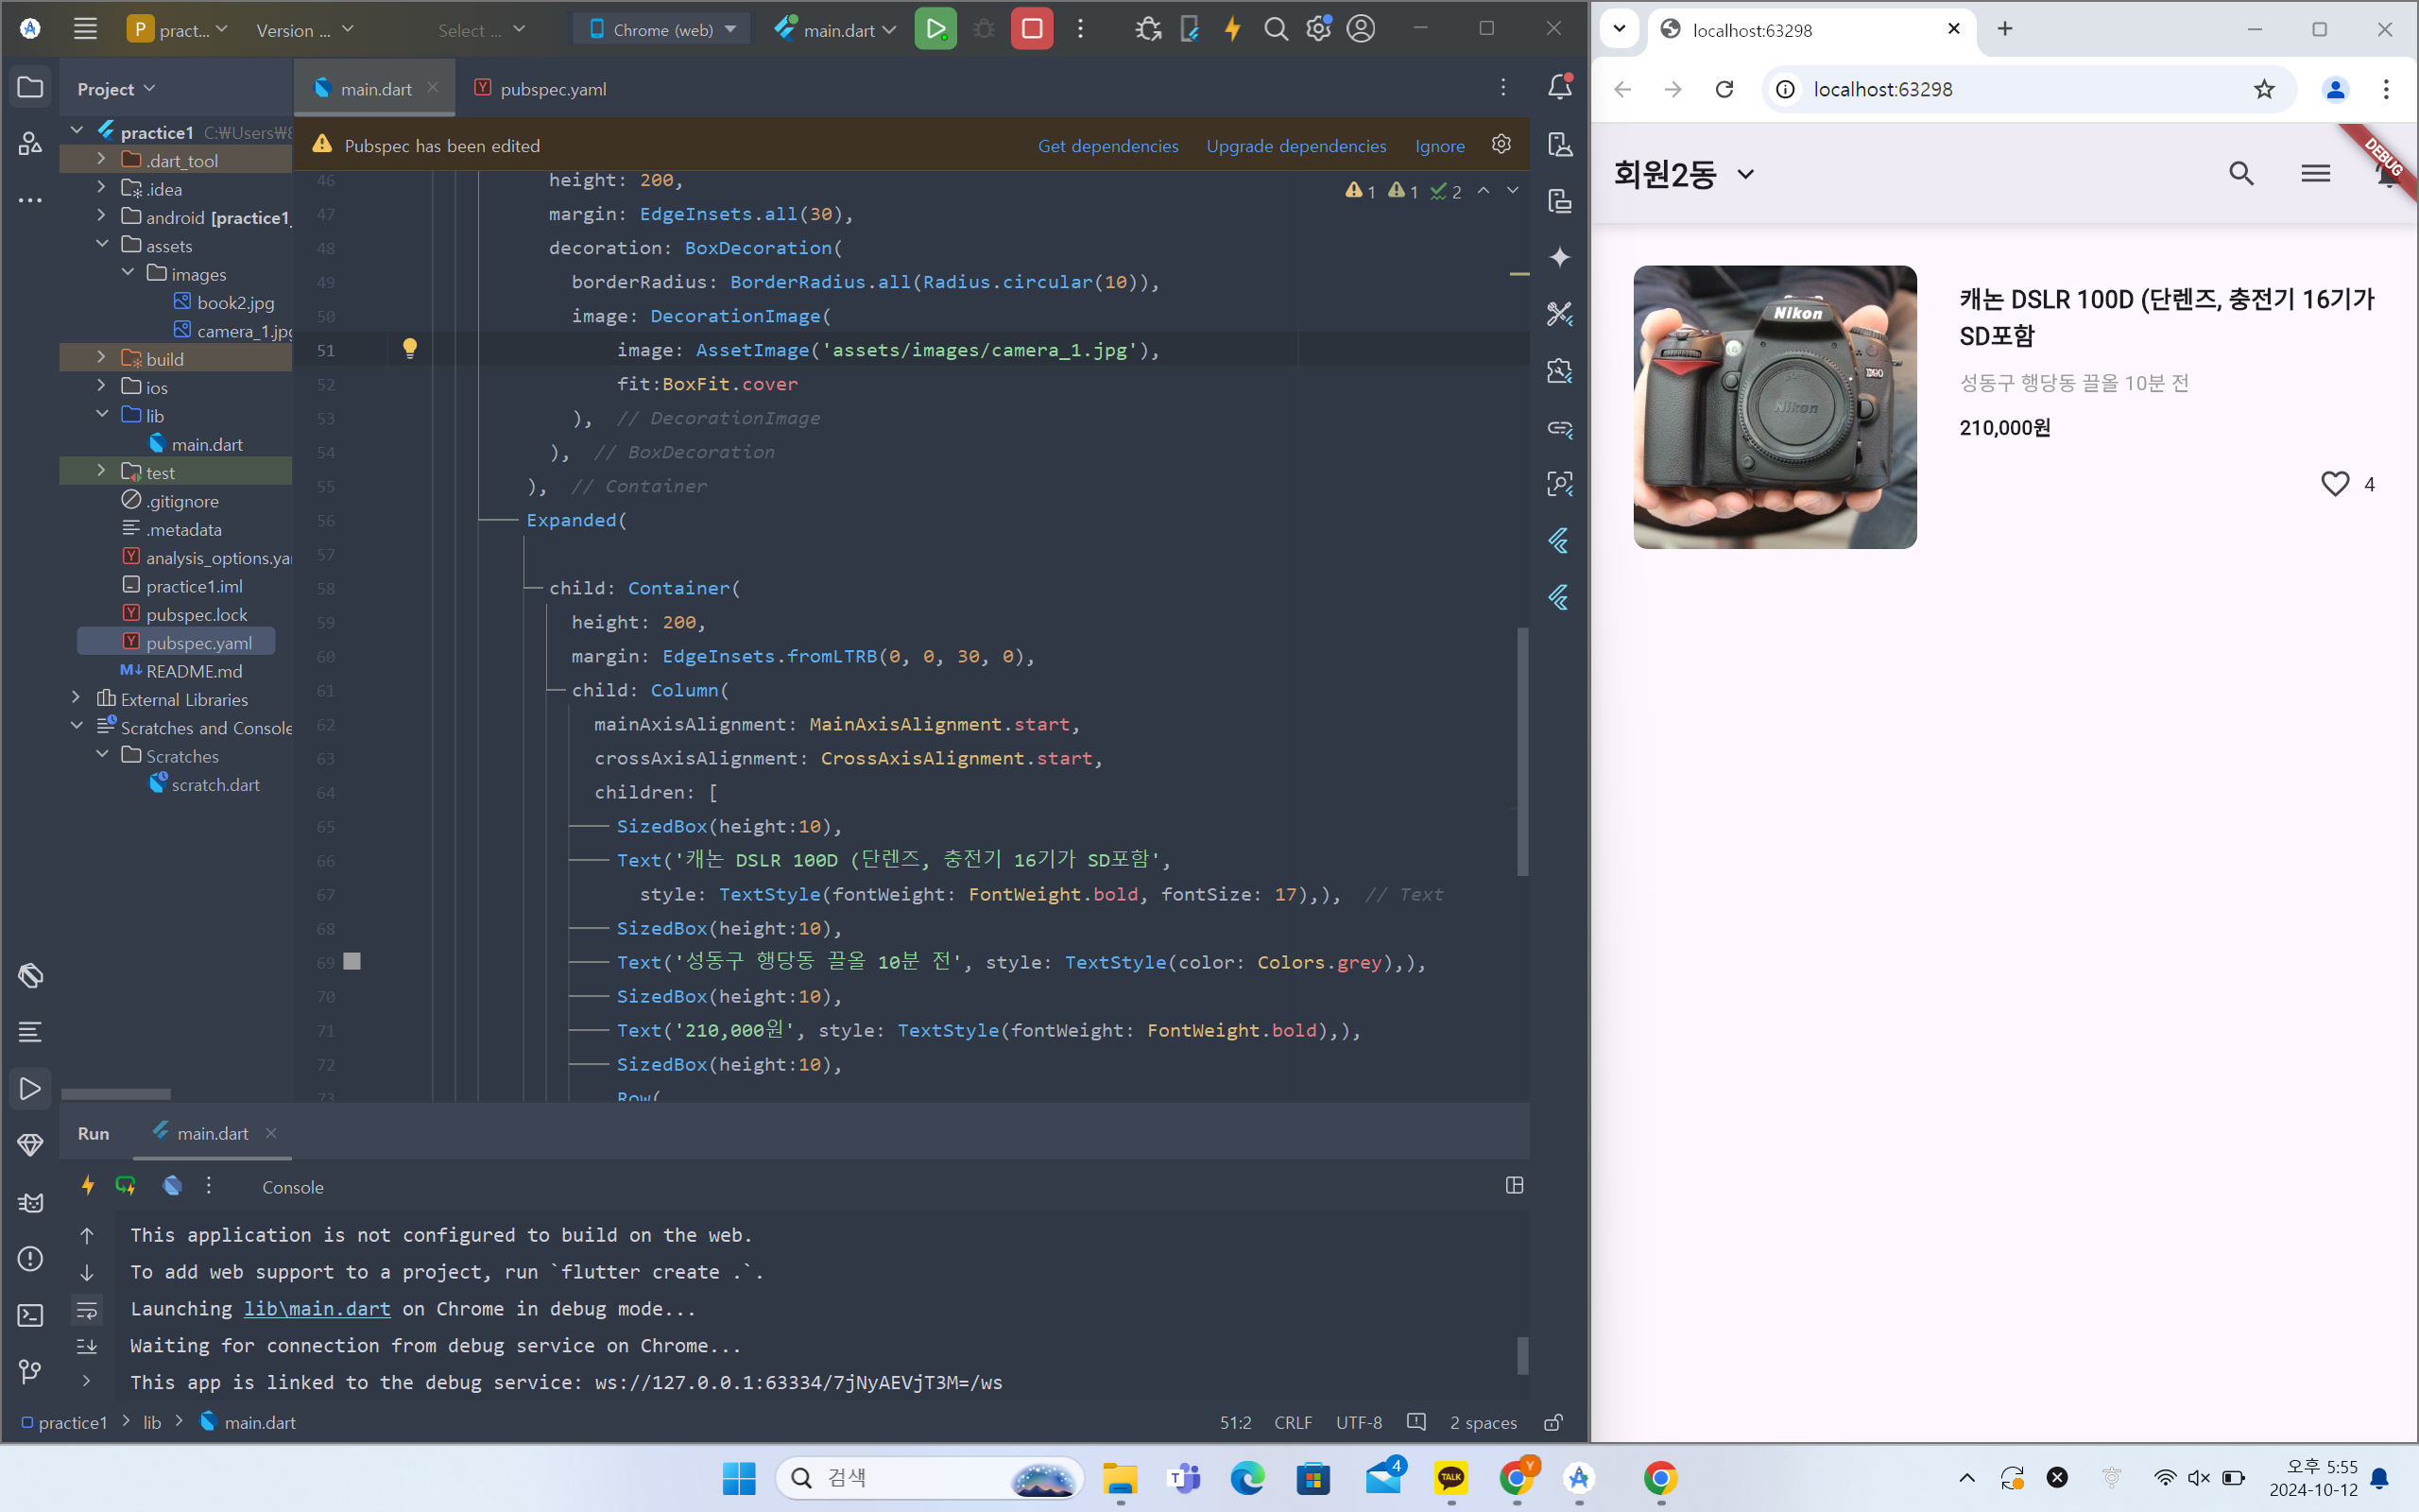The image size is (2419, 1512).
Task: Click the Debug bug icon in toolbar
Action: [984, 29]
